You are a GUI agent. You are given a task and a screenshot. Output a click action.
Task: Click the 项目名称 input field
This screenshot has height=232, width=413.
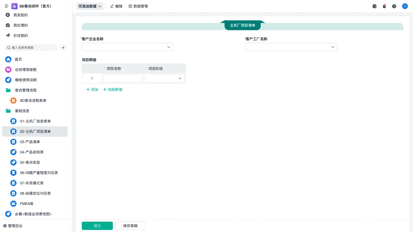coord(123,78)
